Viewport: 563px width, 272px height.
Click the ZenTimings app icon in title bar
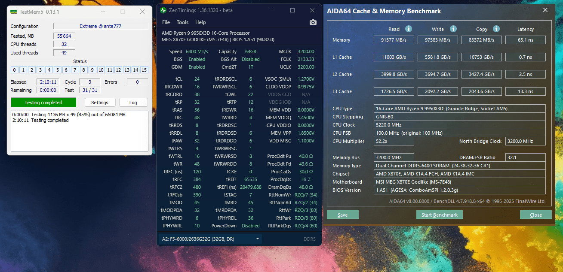[x=163, y=10]
